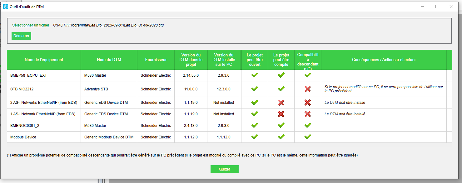Click the DTM audit tool app icon in title bar
This screenshot has height=183, width=462.
tap(6, 7)
